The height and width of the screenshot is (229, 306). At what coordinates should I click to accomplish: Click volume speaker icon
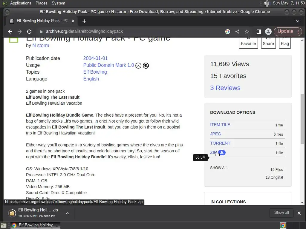coord(267,3)
